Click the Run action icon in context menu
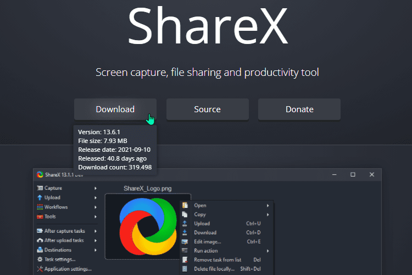 point(185,251)
